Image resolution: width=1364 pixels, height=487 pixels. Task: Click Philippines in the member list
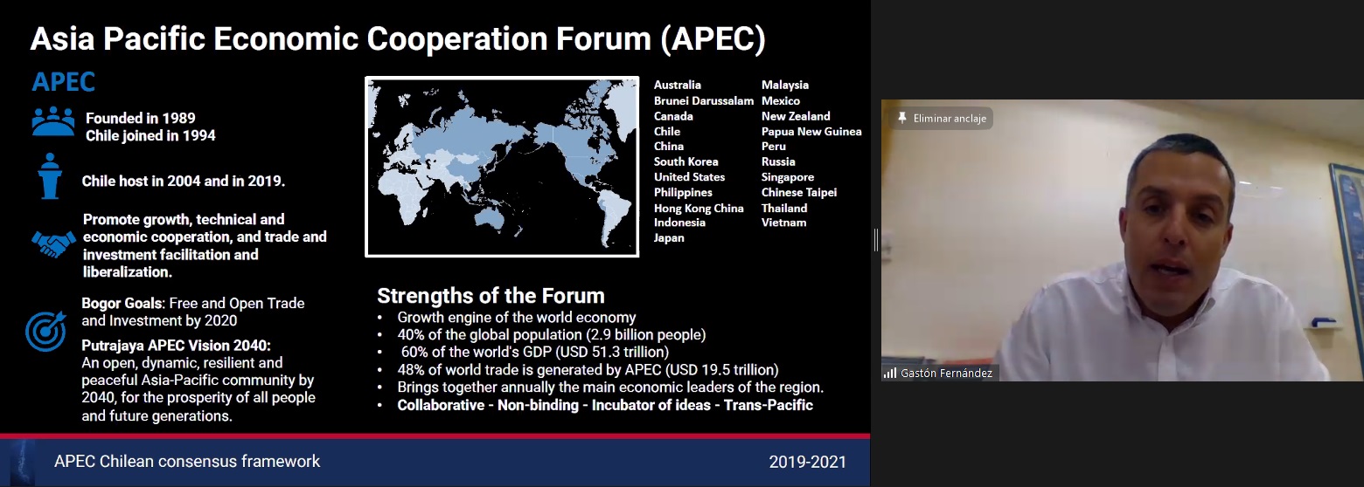tap(683, 192)
